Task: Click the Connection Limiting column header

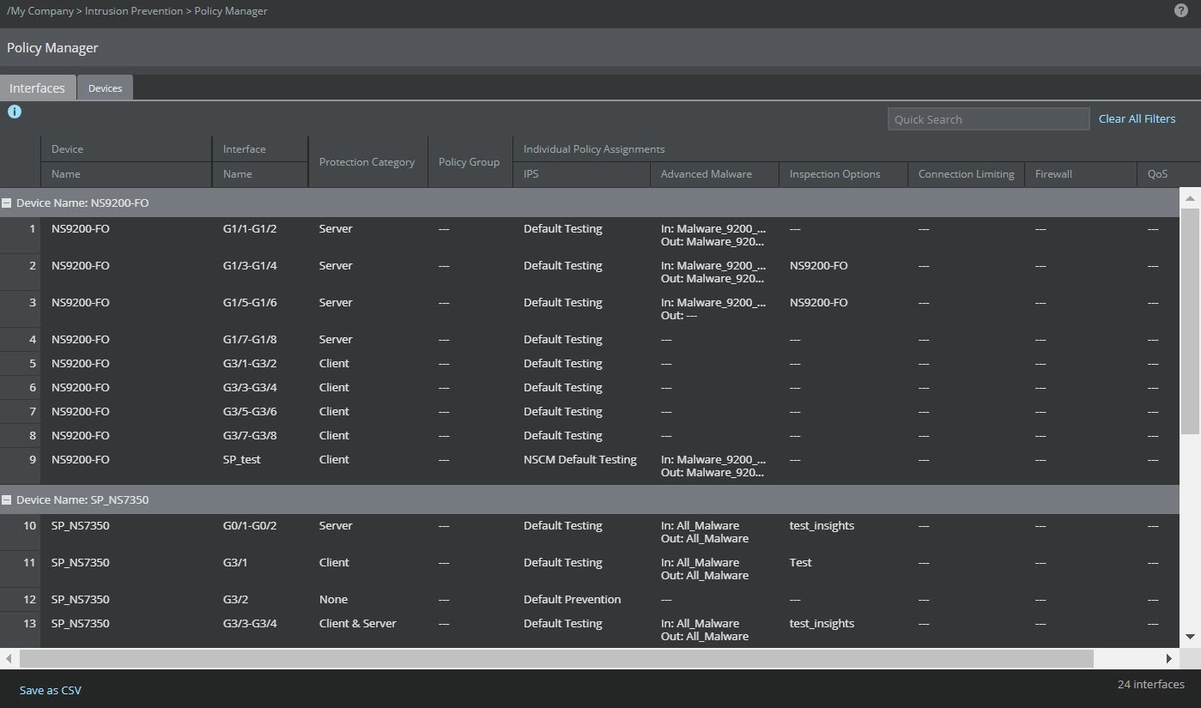Action: tap(966, 174)
